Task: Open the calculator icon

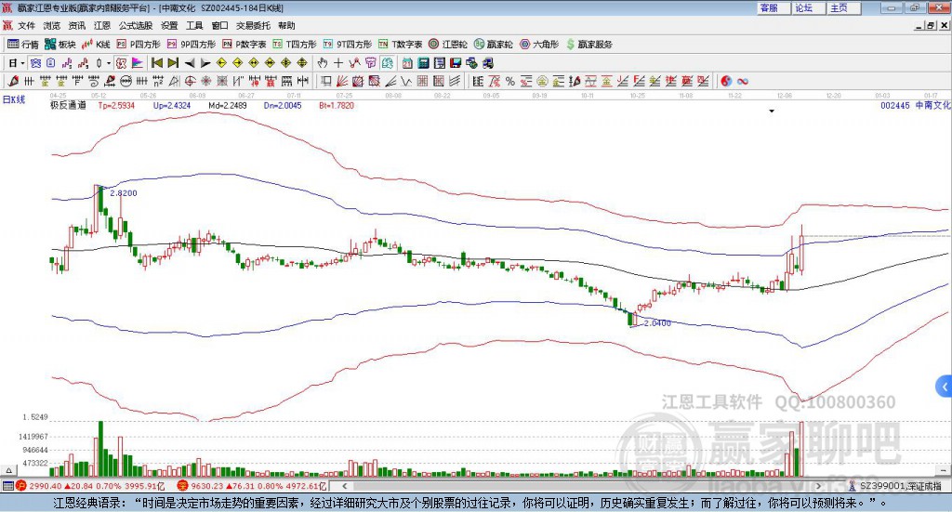Action: [x=423, y=62]
